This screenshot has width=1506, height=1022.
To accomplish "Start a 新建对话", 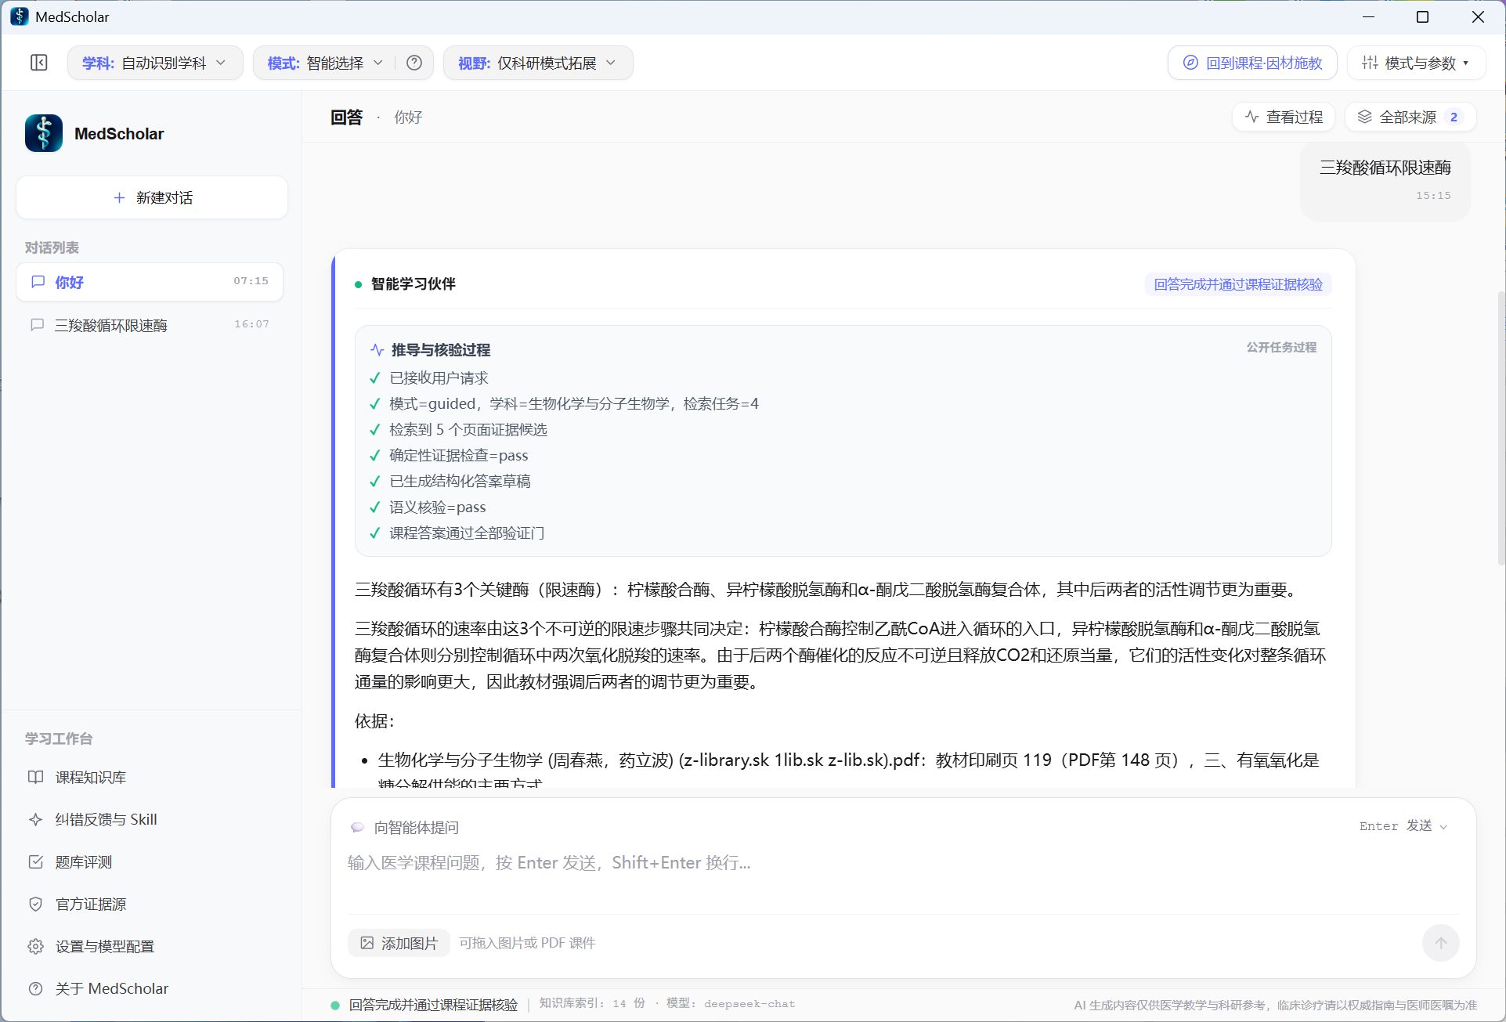I will [x=152, y=197].
